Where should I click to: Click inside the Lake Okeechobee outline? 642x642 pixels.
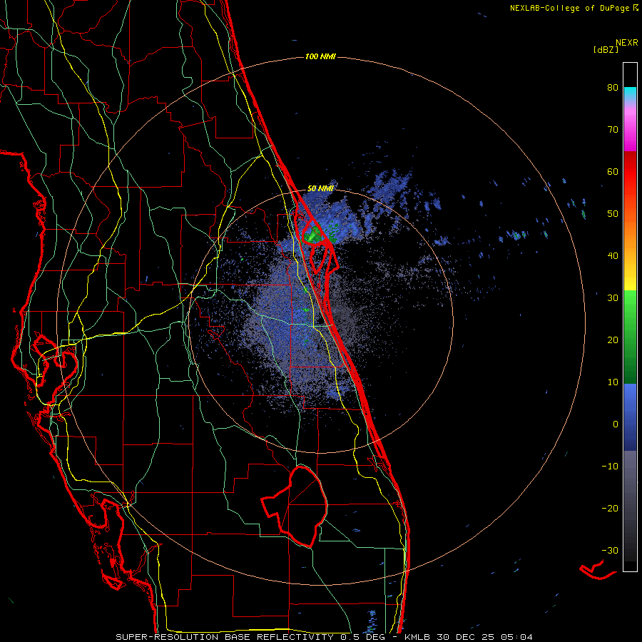(x=305, y=506)
